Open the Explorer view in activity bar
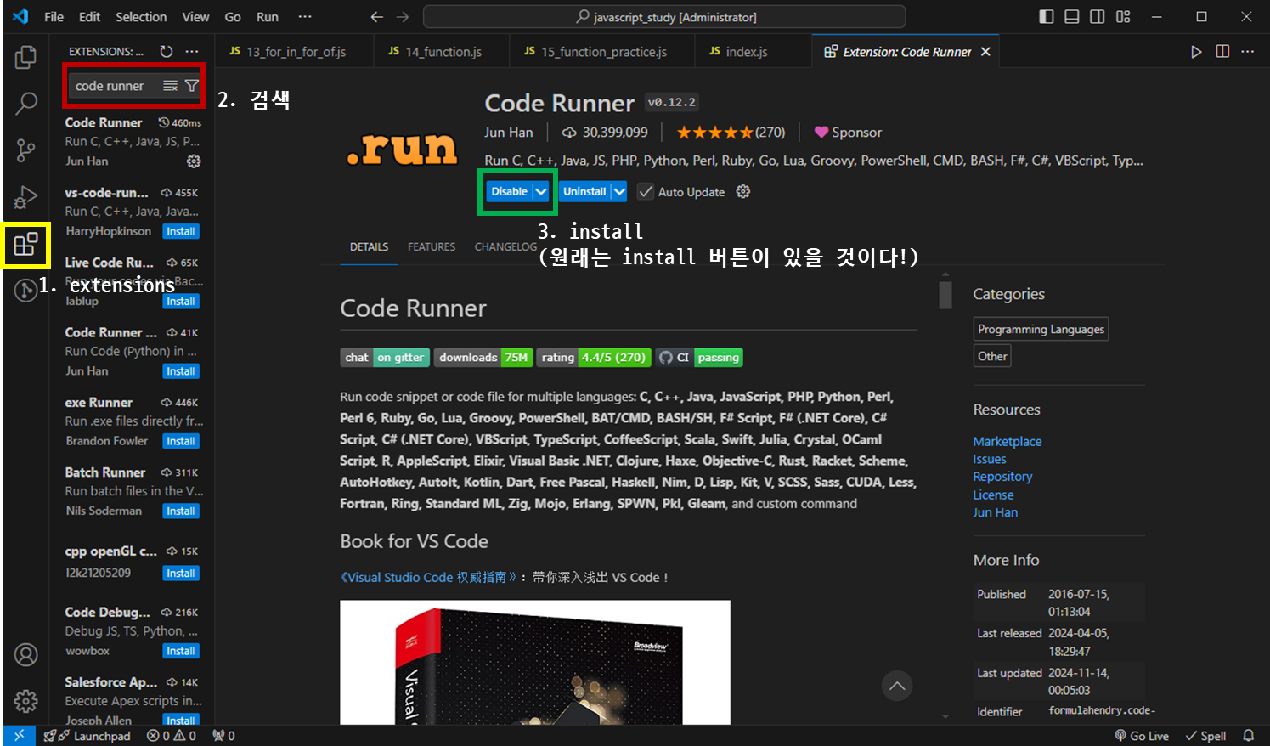The height and width of the screenshot is (746, 1270). coord(26,57)
